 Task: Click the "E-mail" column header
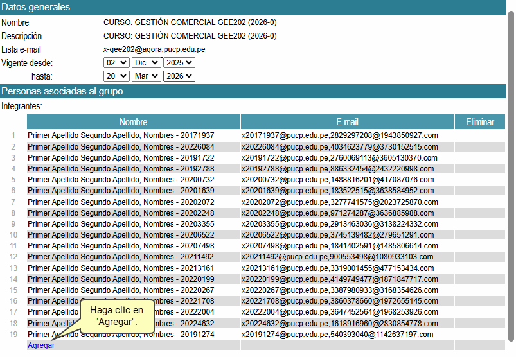[347, 122]
